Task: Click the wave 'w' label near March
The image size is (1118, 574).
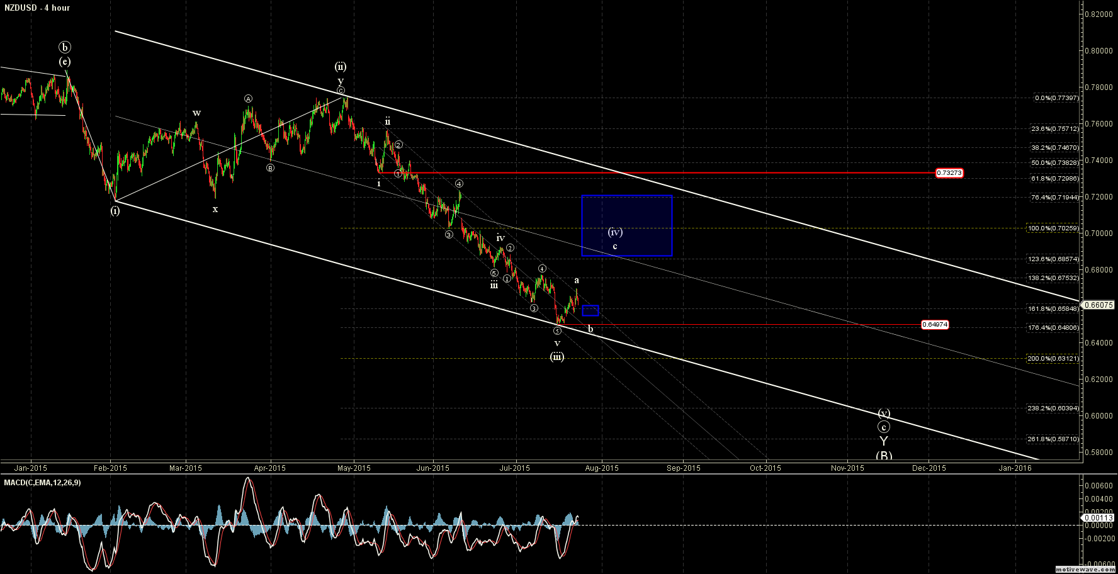Action: click(x=196, y=113)
